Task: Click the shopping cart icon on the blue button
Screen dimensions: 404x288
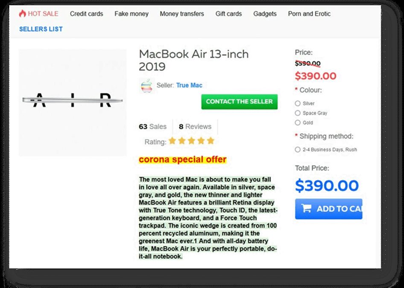Action: 306,209
